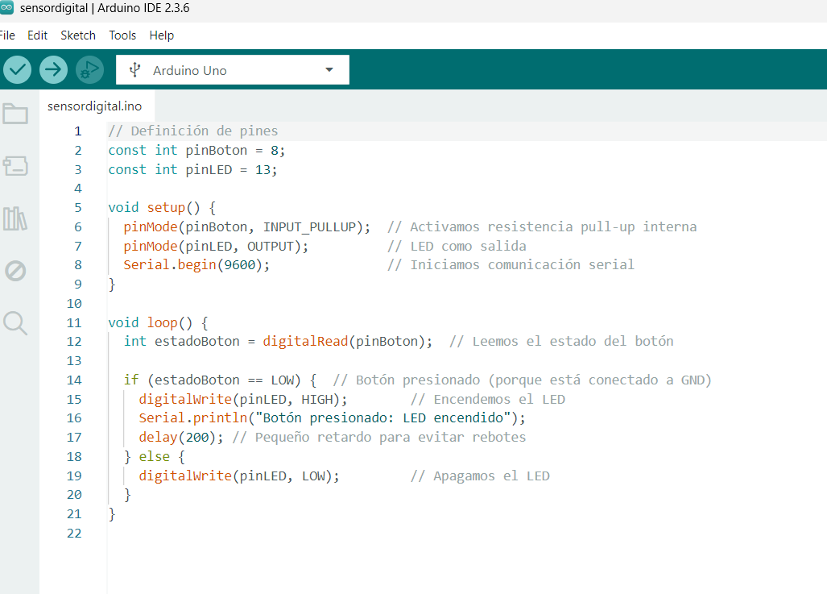Open the Edit menu
This screenshot has height=594, width=827.
click(37, 35)
